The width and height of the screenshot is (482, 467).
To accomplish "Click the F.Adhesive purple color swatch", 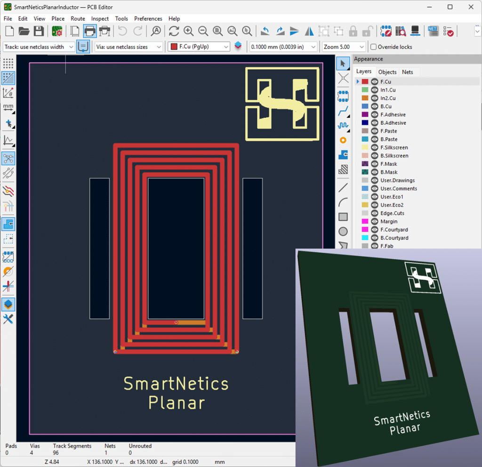I will pos(365,114).
